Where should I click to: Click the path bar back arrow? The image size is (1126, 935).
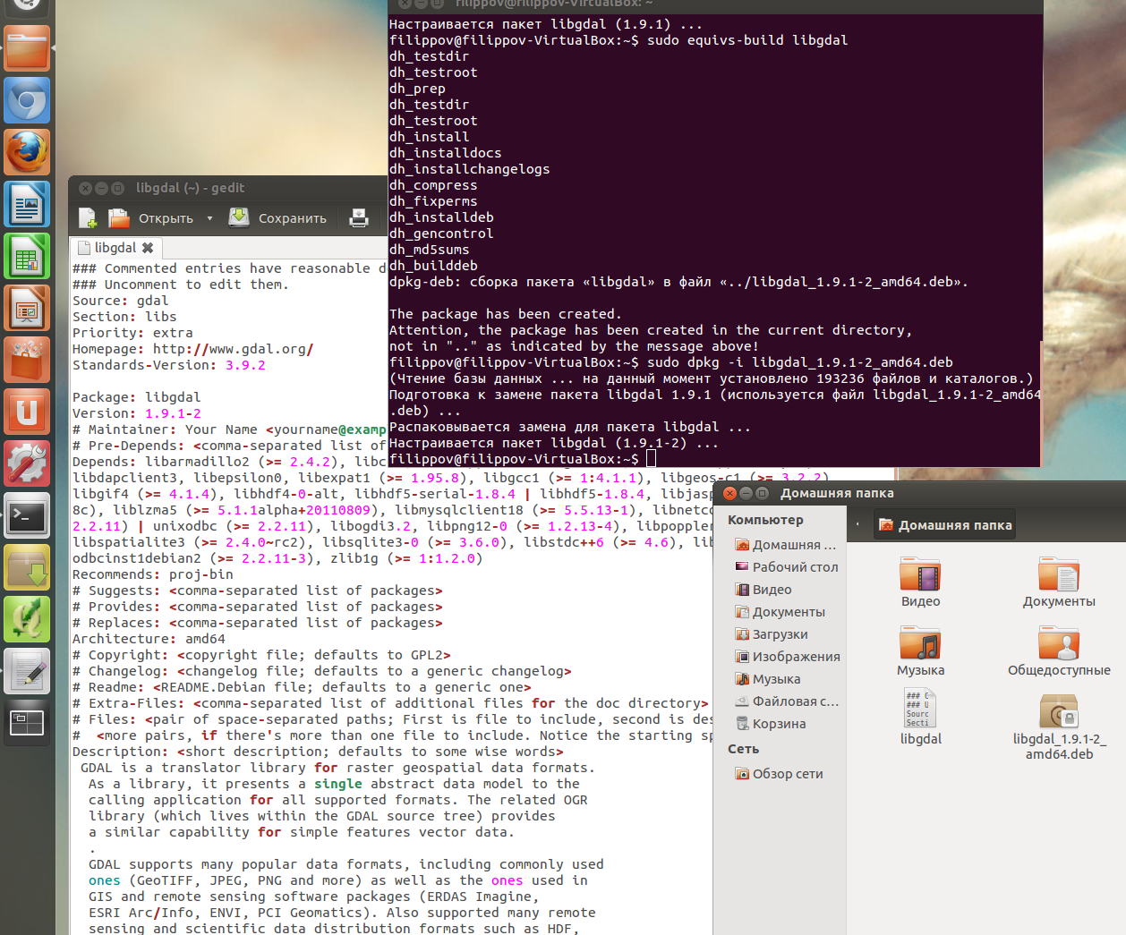(x=857, y=525)
